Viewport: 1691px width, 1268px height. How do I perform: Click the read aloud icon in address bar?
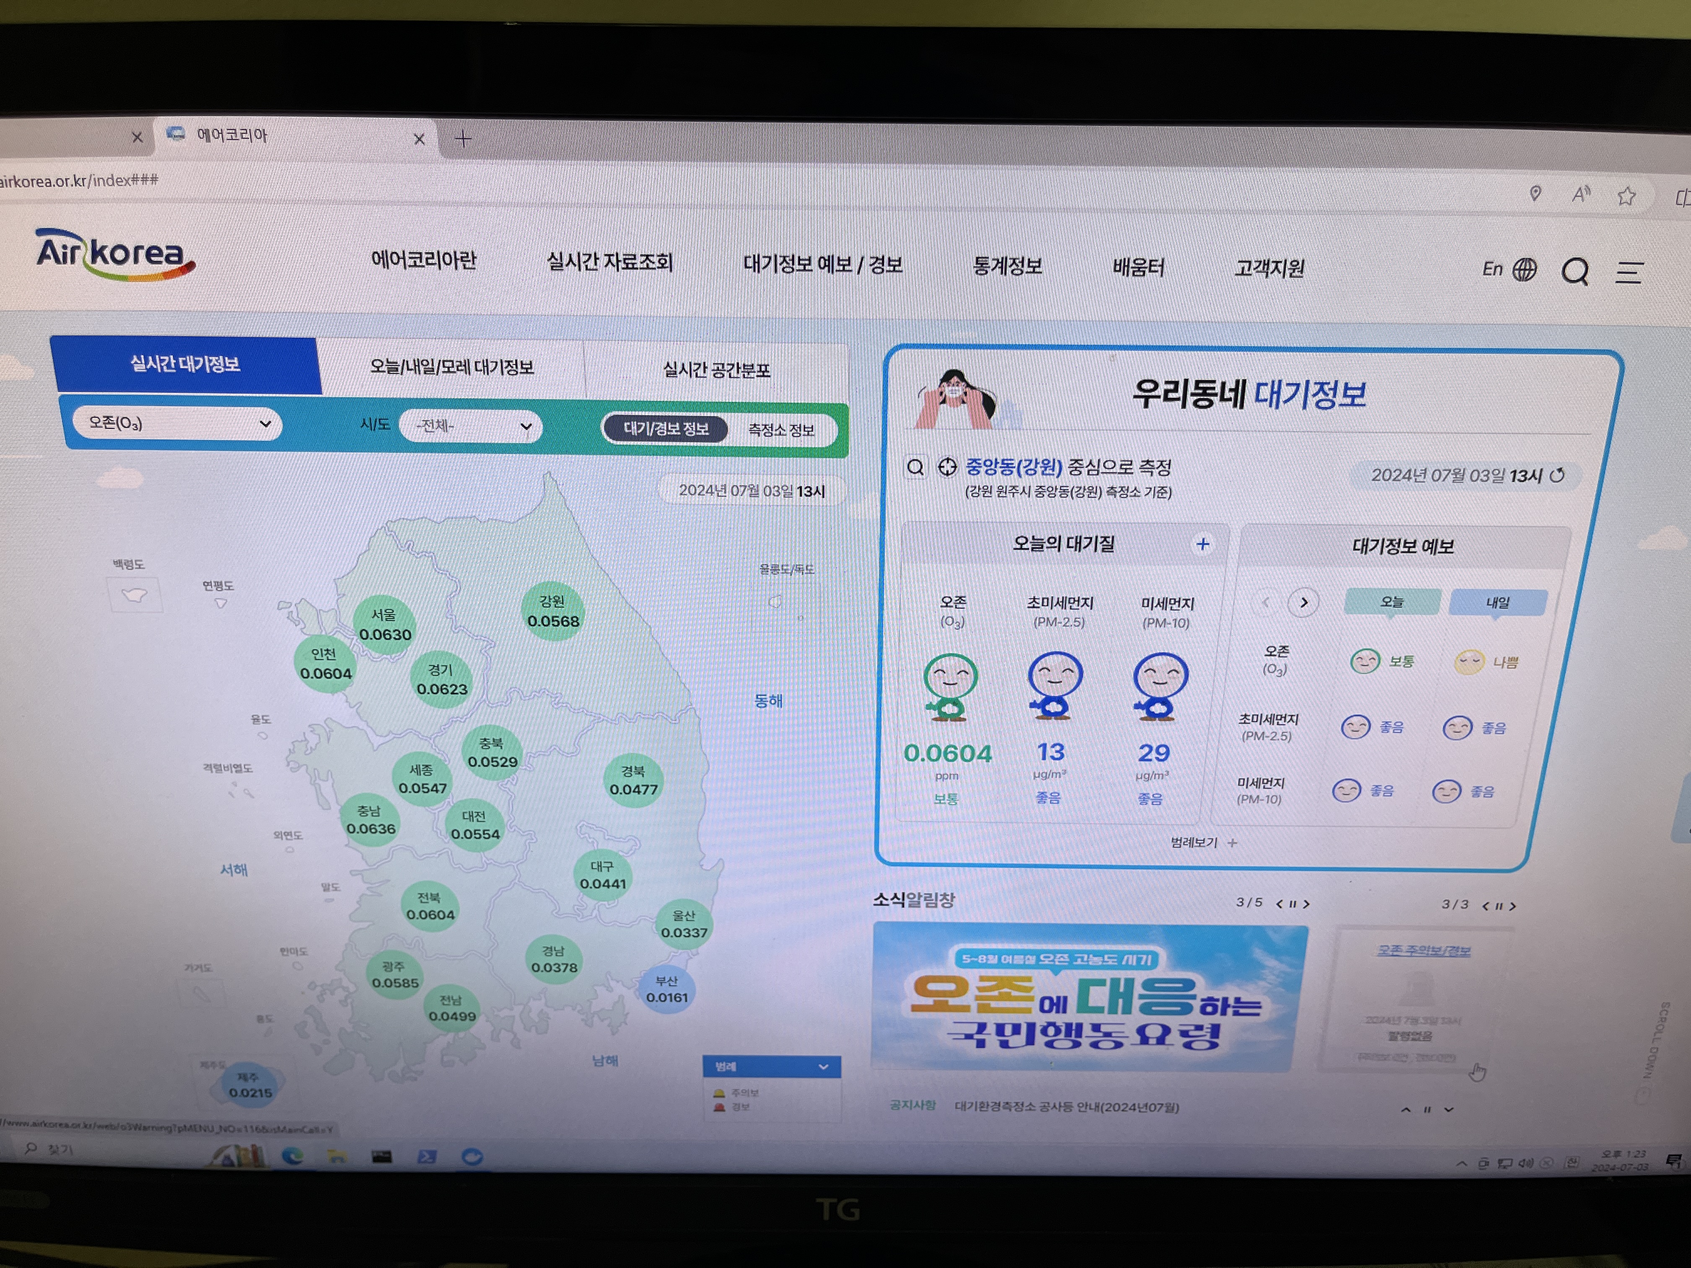click(1581, 195)
